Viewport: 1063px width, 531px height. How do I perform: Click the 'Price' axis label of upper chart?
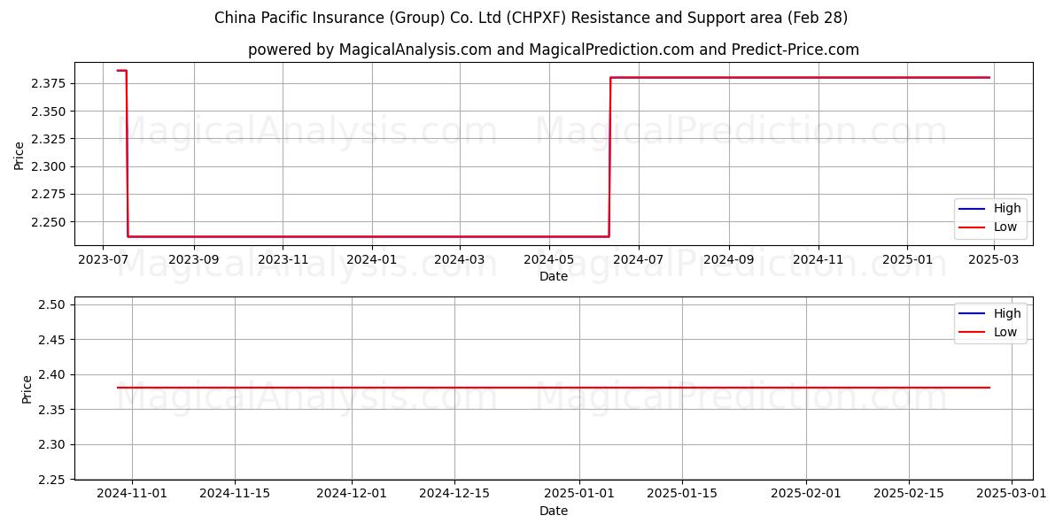click(x=19, y=153)
